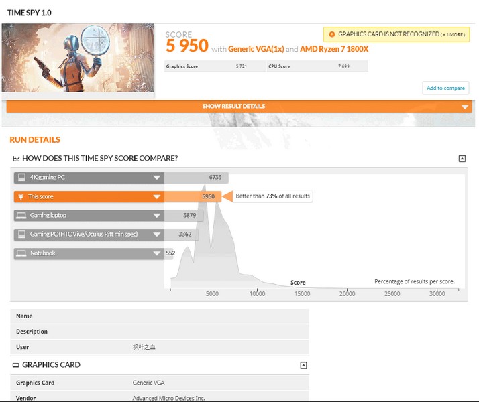Click the trophy icon on This score
Screen dimensions: 479x402
[x=21, y=197]
